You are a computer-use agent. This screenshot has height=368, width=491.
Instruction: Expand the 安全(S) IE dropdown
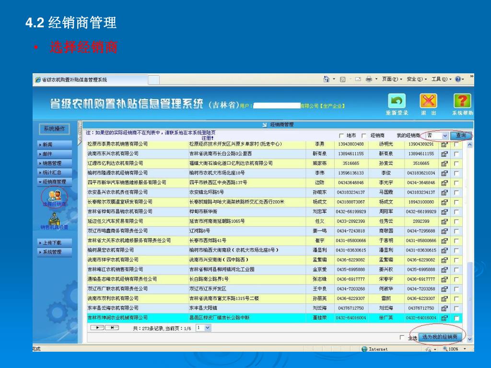coord(417,79)
